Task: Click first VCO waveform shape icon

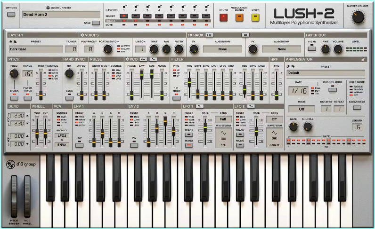Action: pyautogui.click(x=143, y=59)
